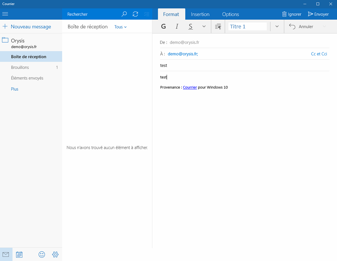Apply italic formatting to the text
Viewport: 337px width, 261px height.
177,26
